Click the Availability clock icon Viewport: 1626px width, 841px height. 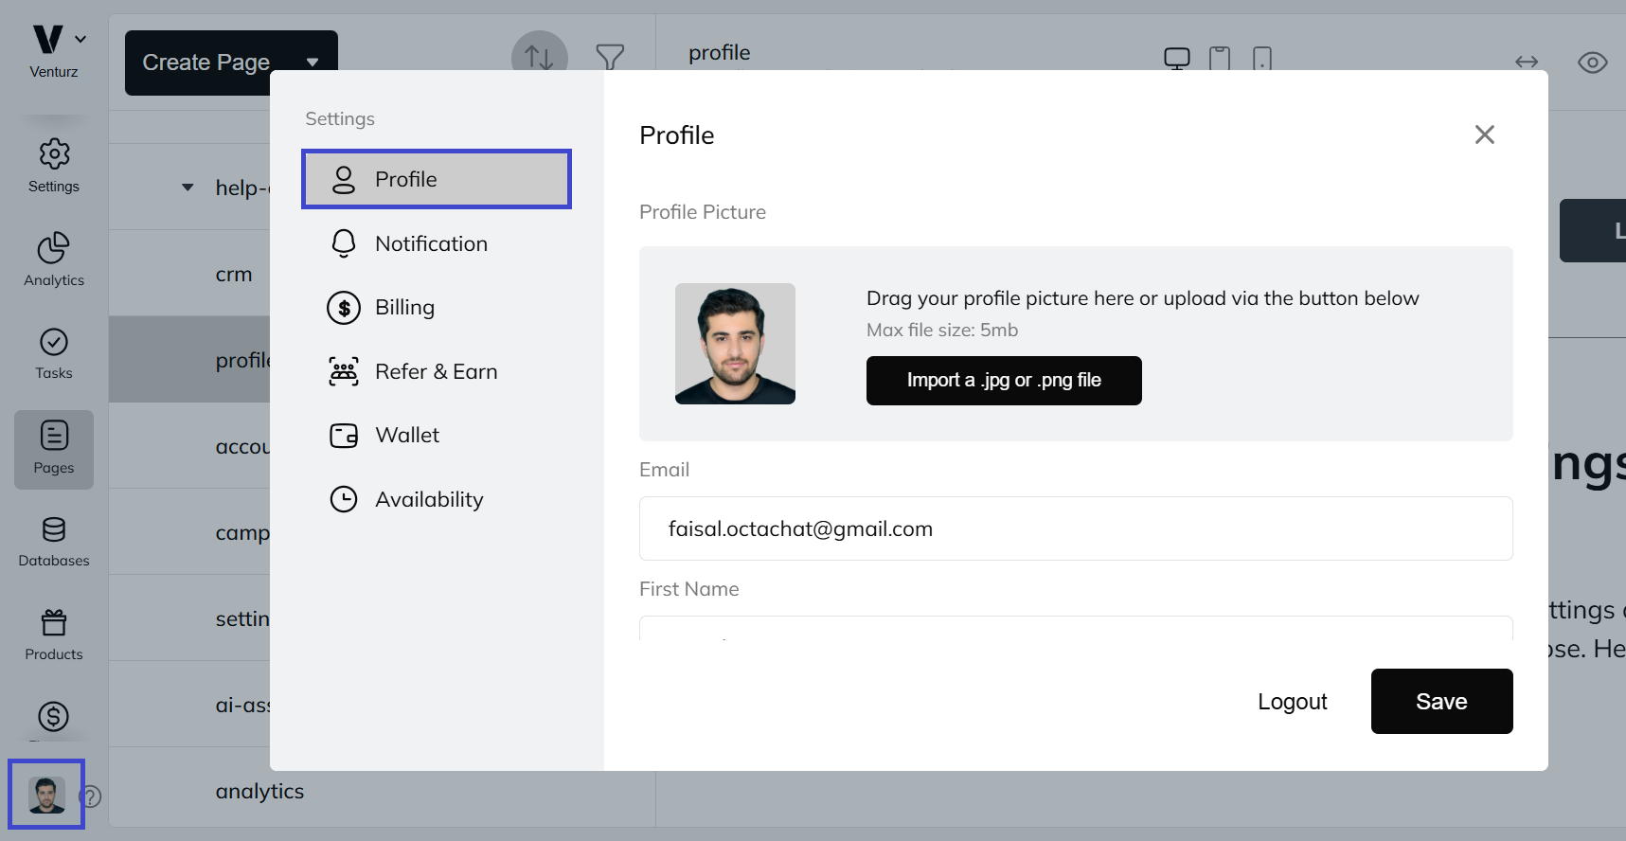344,499
